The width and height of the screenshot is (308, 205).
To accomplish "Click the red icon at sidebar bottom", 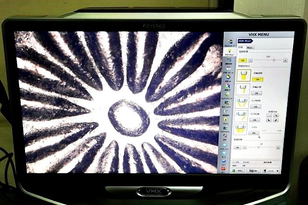I will 223,169.
